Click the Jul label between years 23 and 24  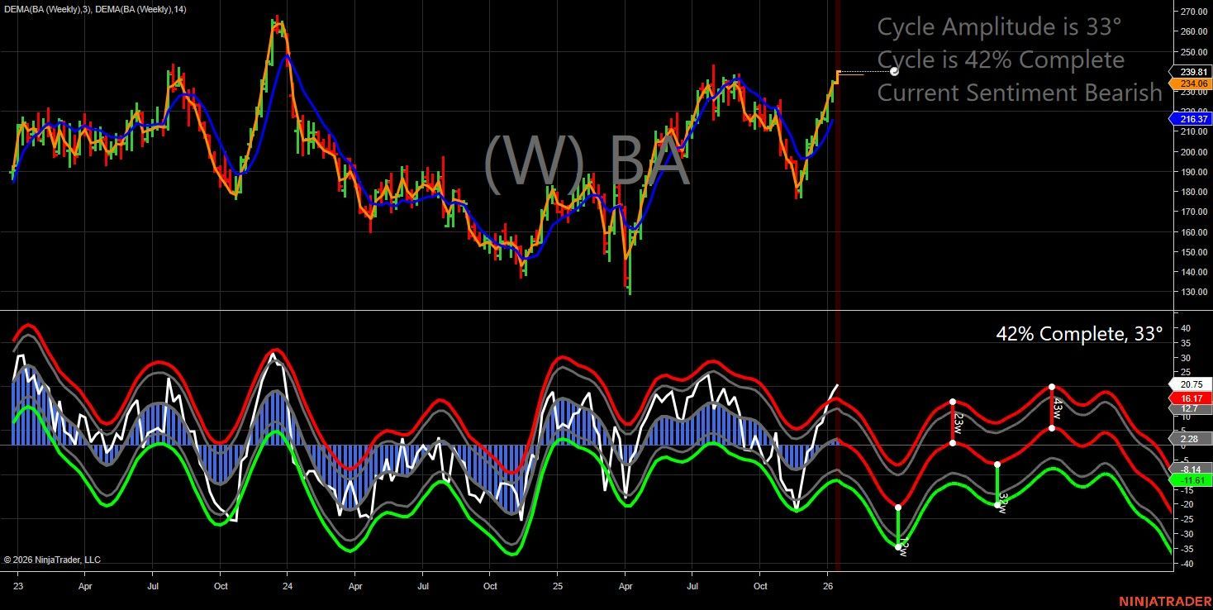[152, 586]
